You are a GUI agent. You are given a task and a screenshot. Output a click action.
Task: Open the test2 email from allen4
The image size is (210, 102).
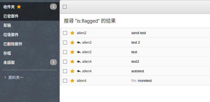[x=135, y=61]
